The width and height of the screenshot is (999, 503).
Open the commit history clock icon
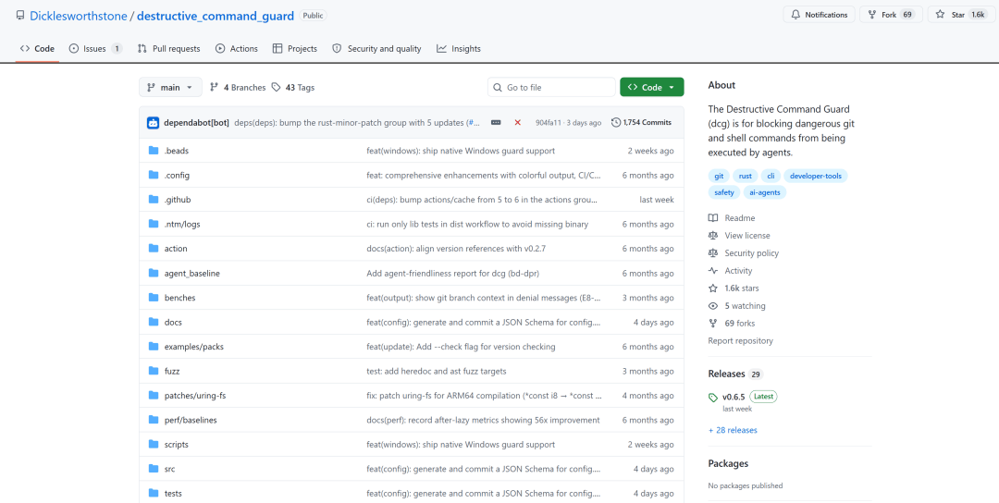tap(615, 122)
